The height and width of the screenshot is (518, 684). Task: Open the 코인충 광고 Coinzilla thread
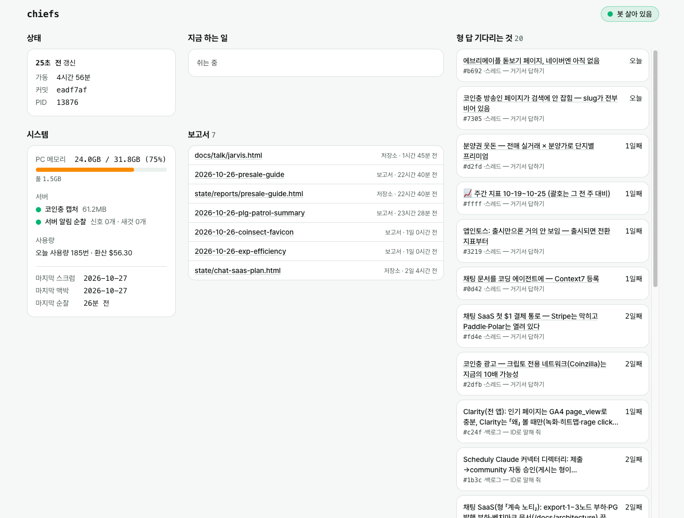[x=535, y=369]
